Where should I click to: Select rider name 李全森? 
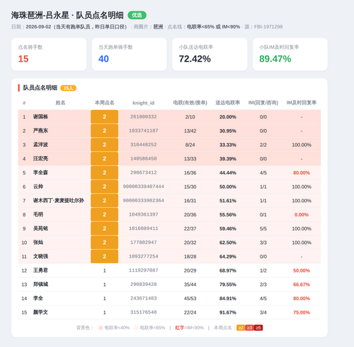coord(40,172)
